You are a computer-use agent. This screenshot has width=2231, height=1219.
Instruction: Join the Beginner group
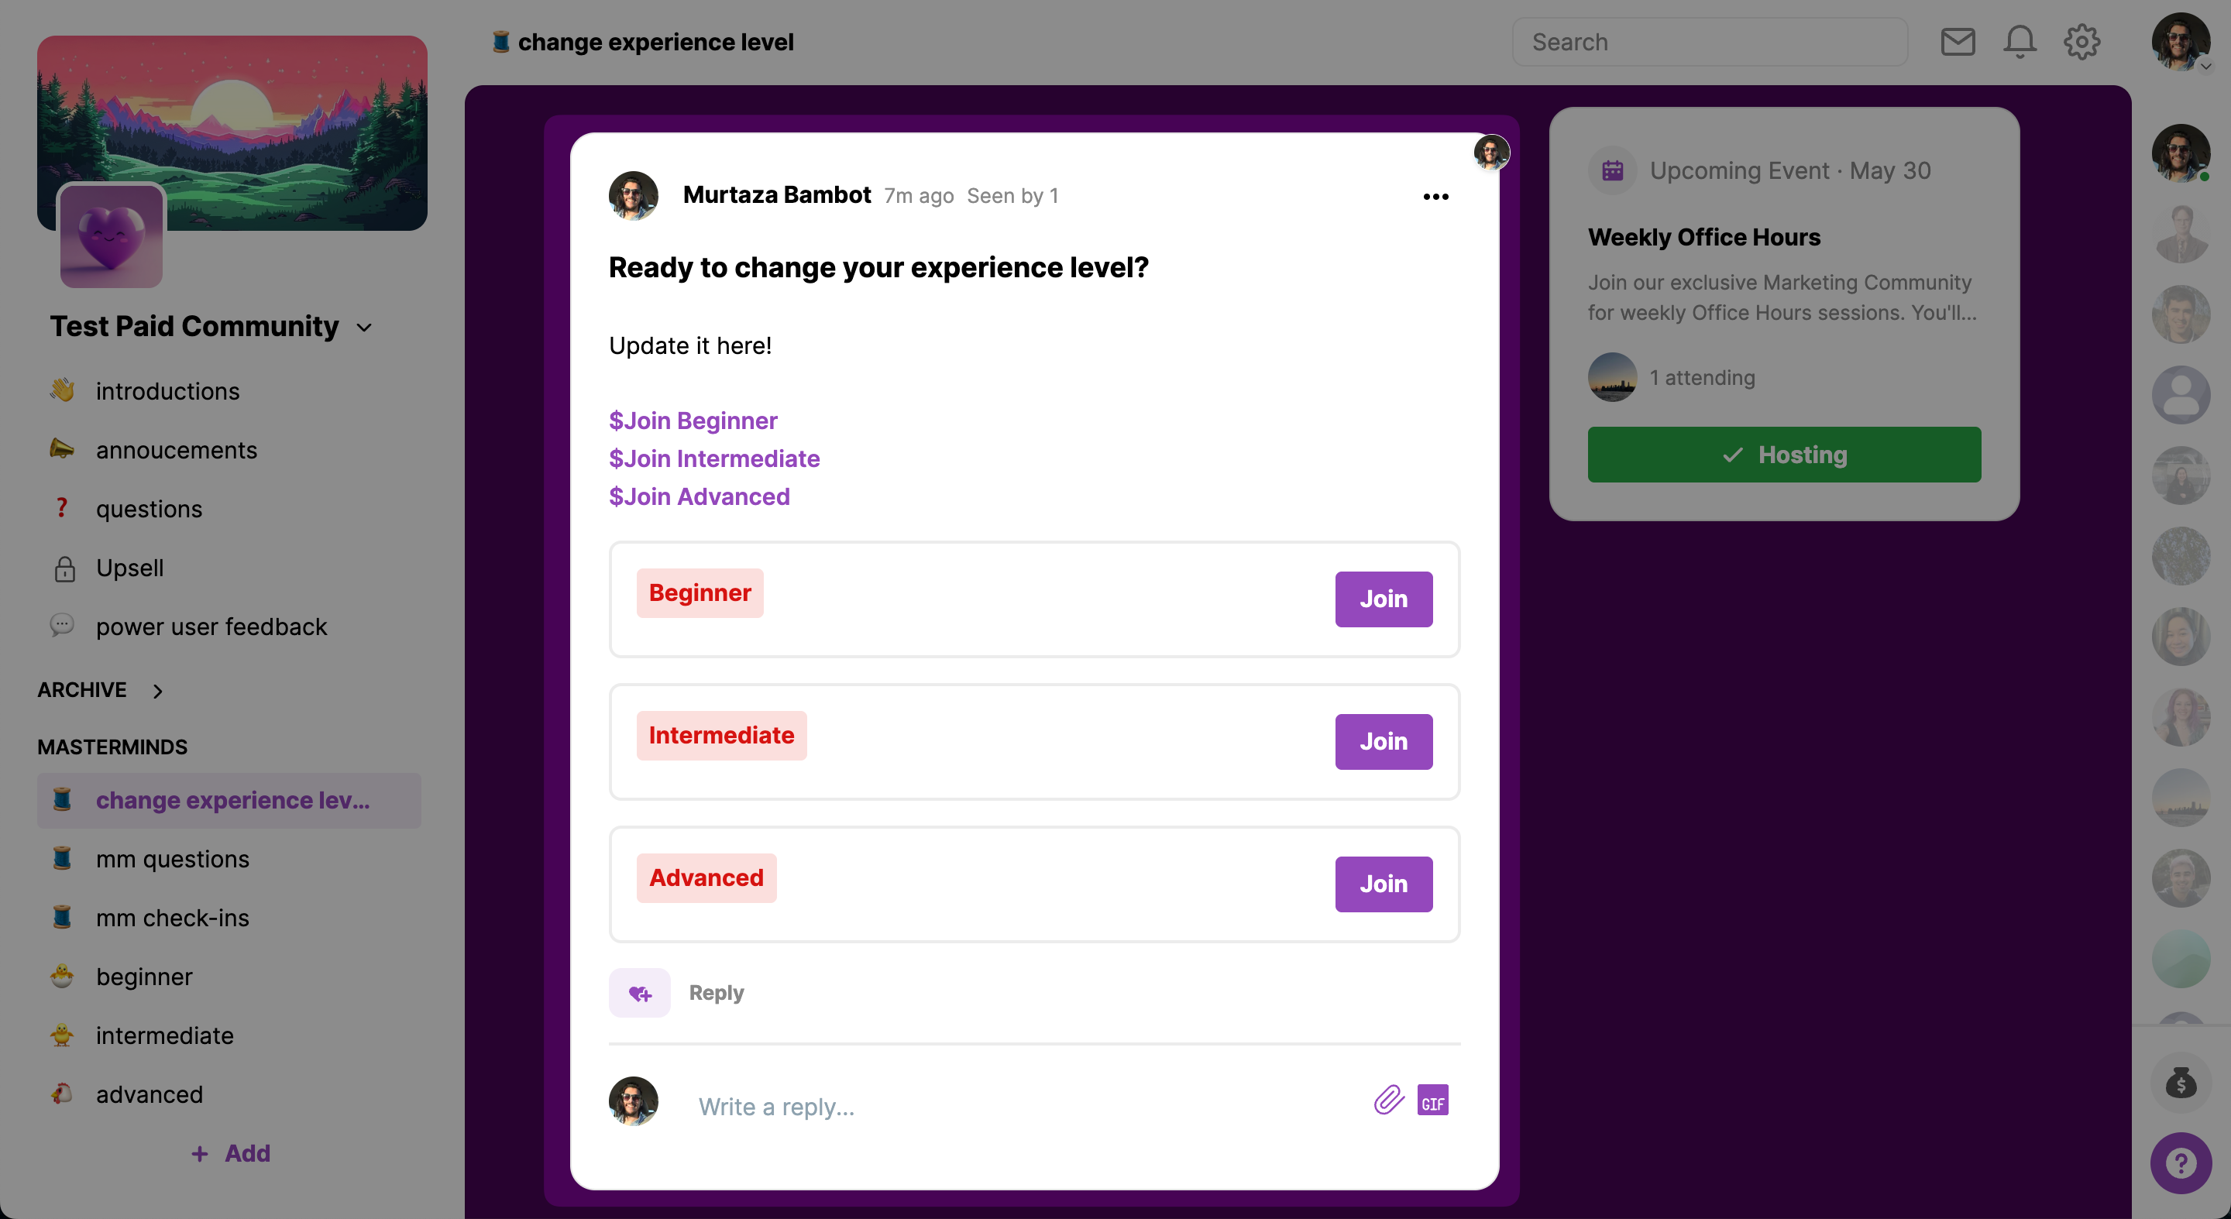(1383, 599)
